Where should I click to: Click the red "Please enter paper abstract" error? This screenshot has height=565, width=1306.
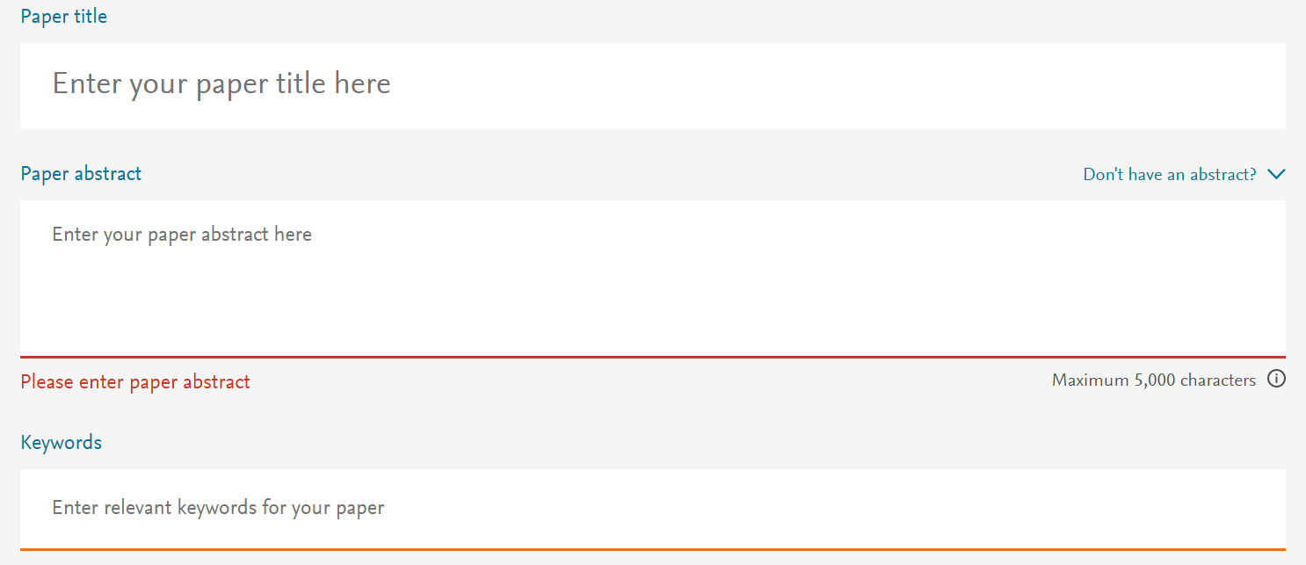(135, 382)
